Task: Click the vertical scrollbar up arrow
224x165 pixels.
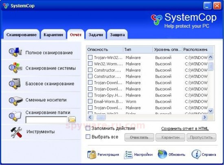Action: click(x=211, y=57)
